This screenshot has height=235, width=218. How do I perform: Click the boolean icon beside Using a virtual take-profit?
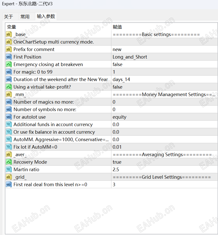[x=9, y=87]
